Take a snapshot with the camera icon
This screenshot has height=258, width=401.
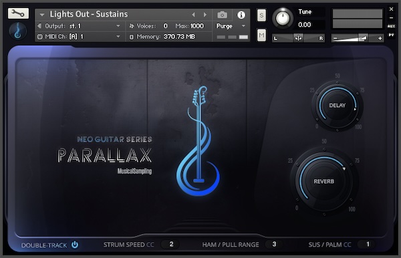(223, 15)
